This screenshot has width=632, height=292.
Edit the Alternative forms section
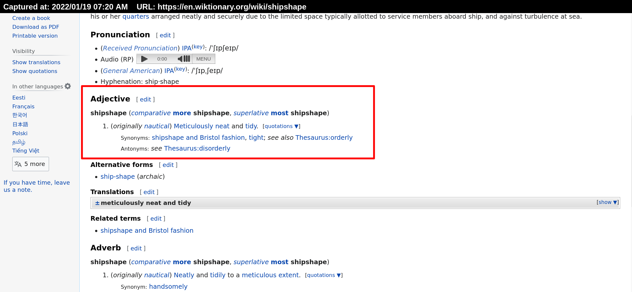coord(168,165)
